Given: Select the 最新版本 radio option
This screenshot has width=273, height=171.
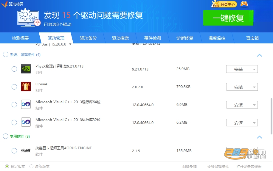Looking at the screenshot, I should click(31, 167).
